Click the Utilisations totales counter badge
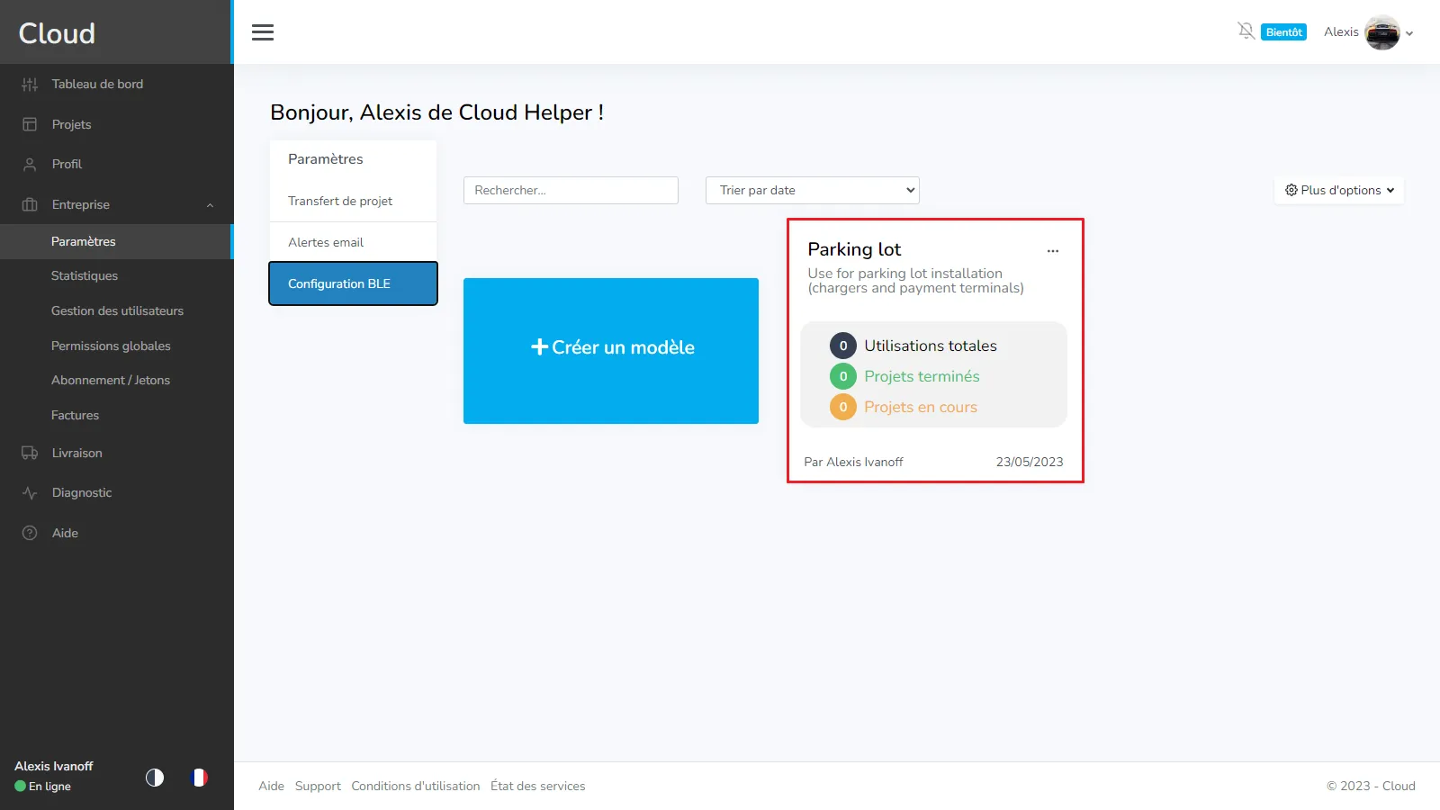The image size is (1440, 810). click(843, 346)
